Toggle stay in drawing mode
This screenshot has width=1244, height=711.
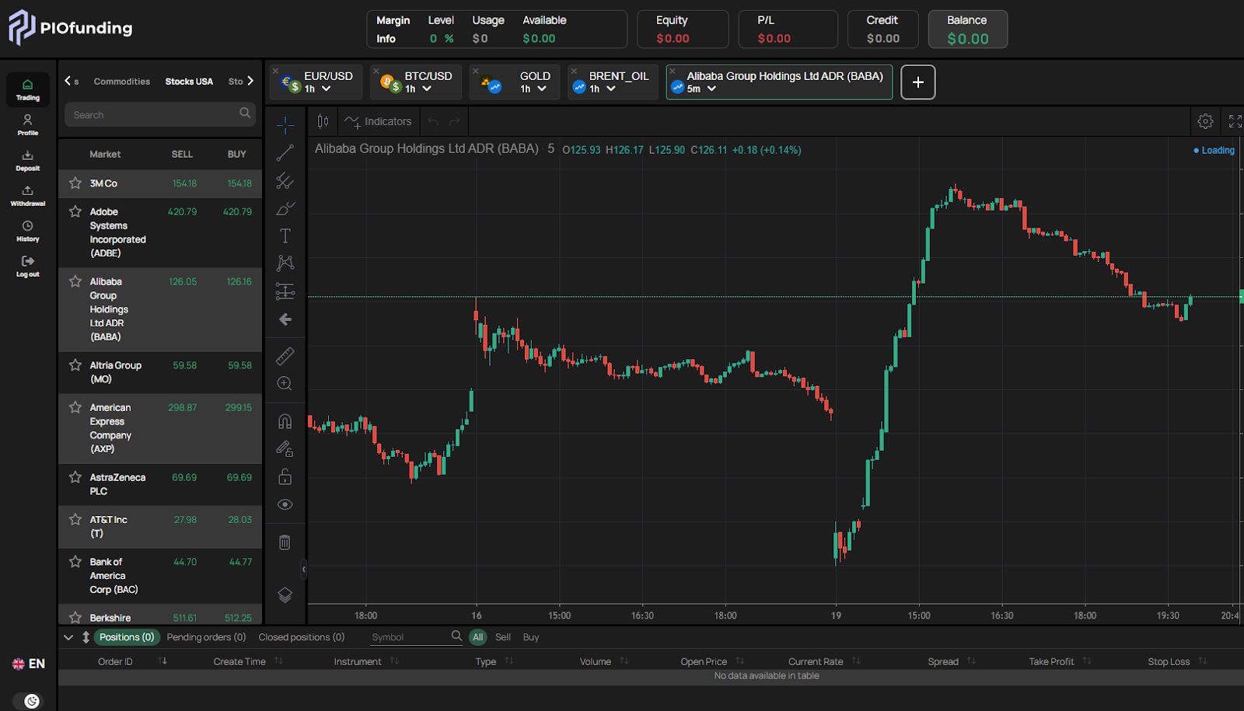pyautogui.click(x=285, y=448)
